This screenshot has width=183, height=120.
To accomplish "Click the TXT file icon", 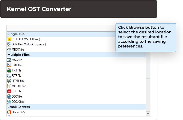I will pos(9,70).
